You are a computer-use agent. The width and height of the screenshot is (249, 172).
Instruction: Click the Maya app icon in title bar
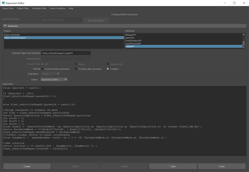(3, 3)
